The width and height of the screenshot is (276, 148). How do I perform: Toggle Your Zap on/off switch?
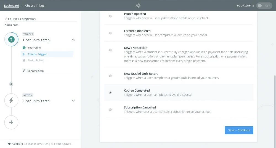pyautogui.click(x=264, y=6)
